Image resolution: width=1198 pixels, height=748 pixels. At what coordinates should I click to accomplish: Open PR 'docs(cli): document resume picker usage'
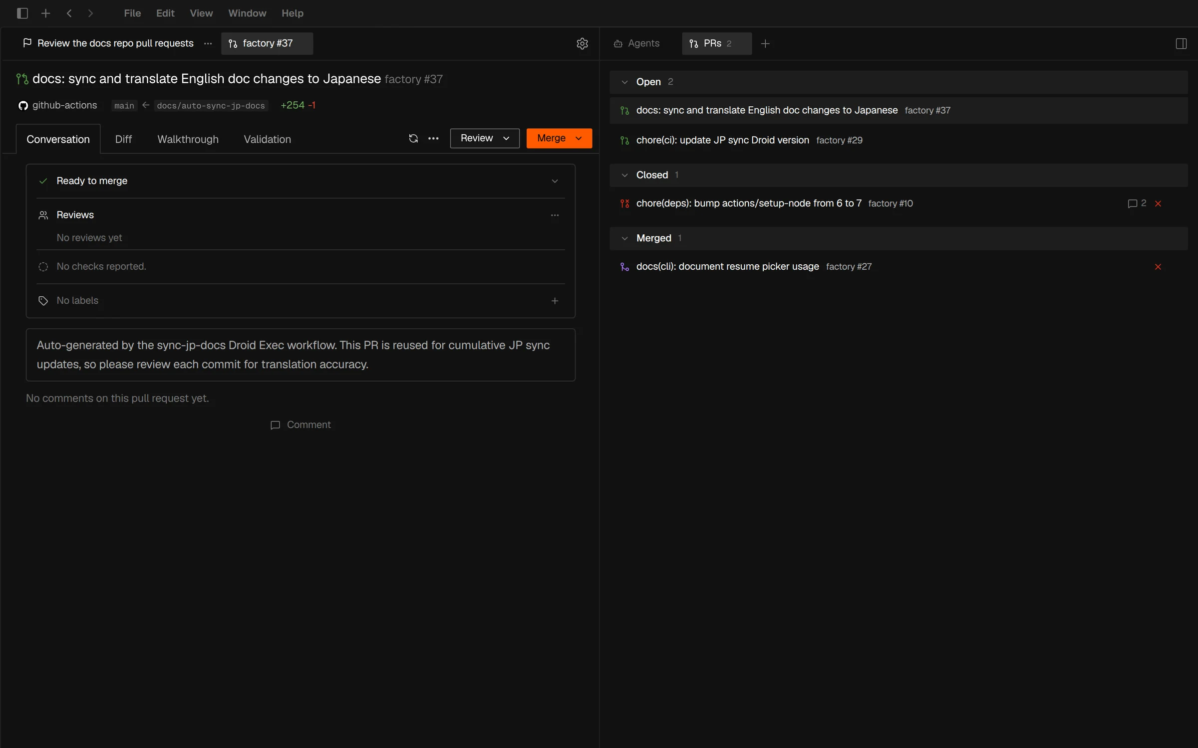click(898, 267)
